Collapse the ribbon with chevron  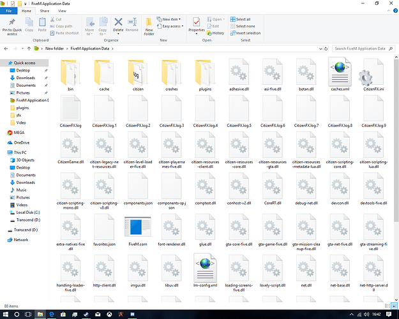(x=389, y=11)
